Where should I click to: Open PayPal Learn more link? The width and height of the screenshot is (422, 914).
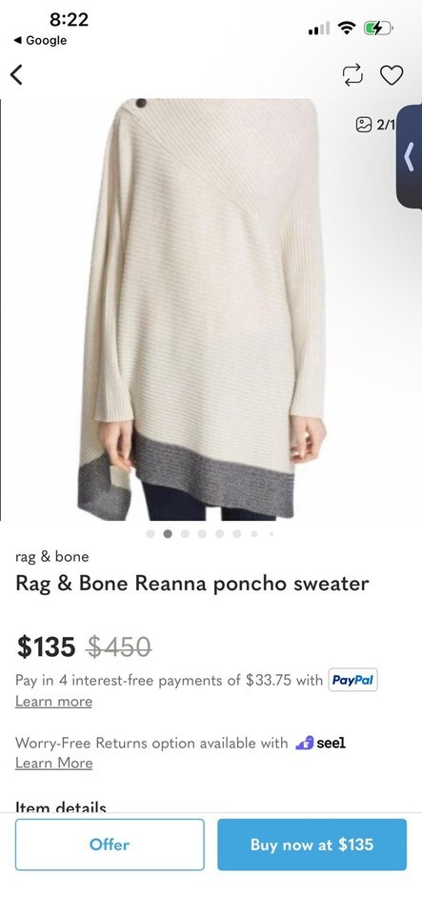pyautogui.click(x=53, y=702)
